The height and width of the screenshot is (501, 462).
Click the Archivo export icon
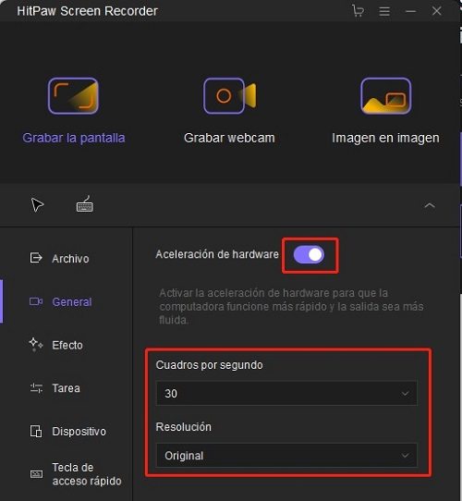point(36,258)
